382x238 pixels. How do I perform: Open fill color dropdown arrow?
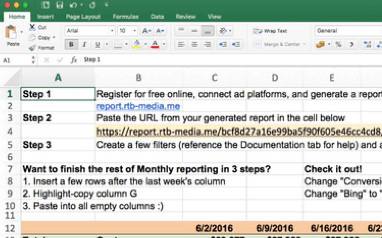[x=145, y=45]
